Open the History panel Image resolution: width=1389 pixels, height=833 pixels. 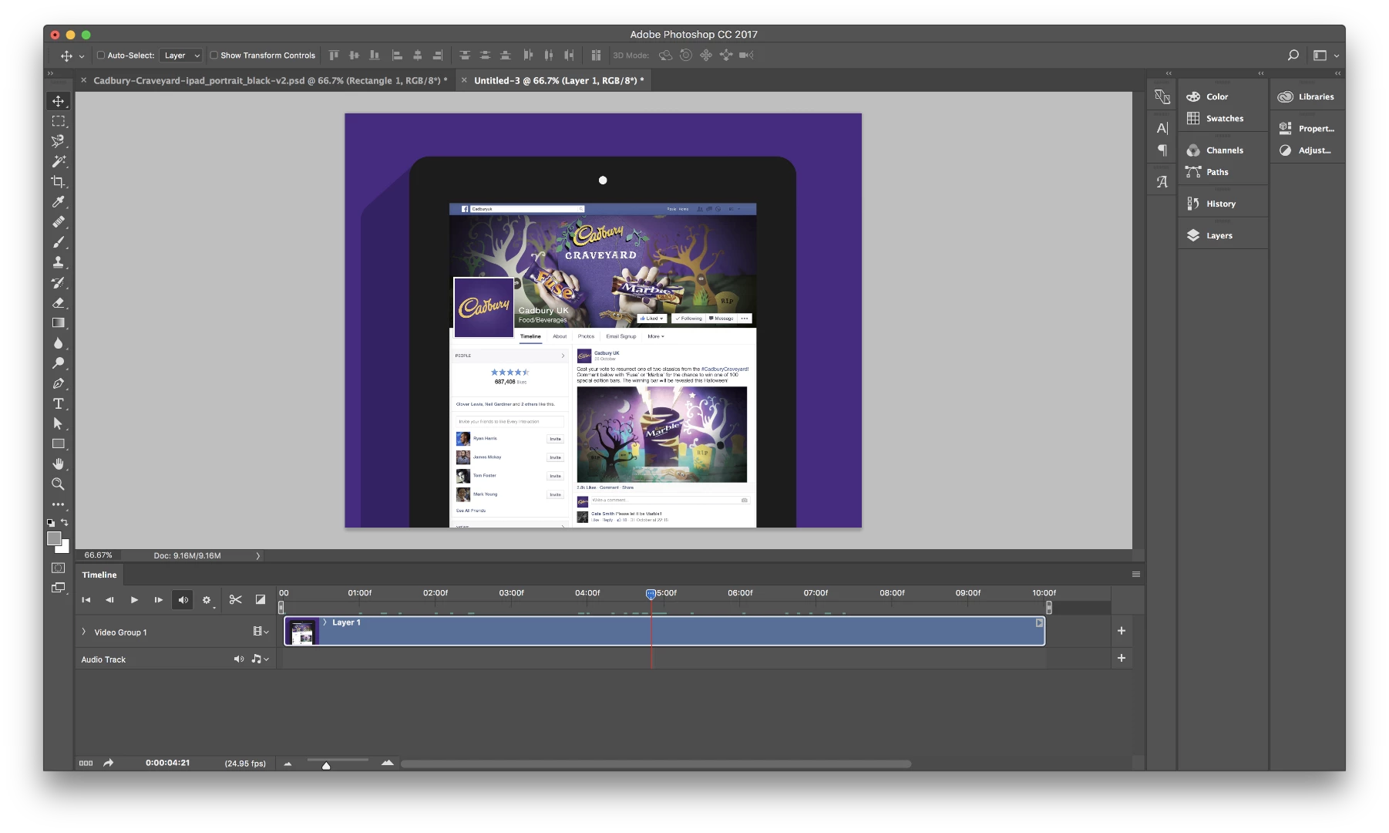[1220, 204]
